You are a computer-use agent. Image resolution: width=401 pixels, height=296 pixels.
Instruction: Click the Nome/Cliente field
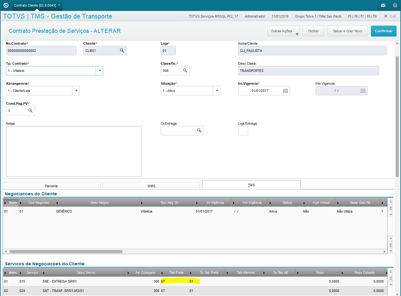click(312, 51)
